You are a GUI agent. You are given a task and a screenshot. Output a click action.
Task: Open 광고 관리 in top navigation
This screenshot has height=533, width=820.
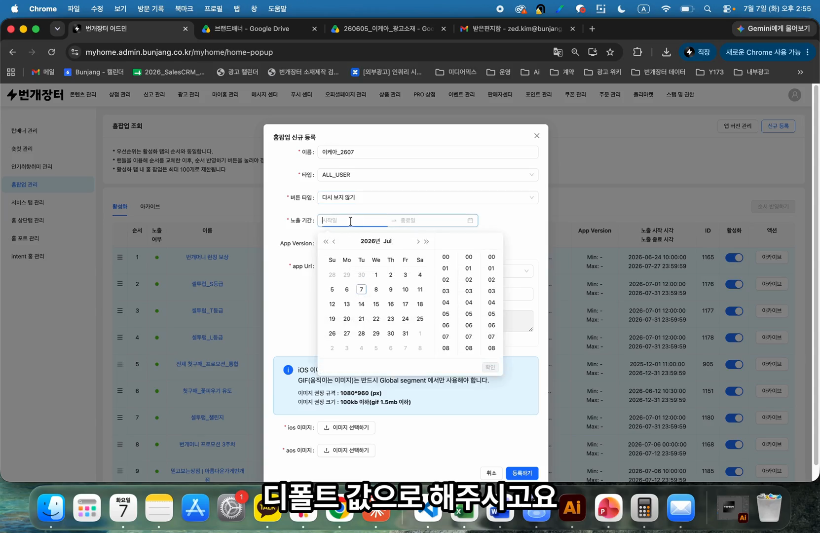click(188, 94)
